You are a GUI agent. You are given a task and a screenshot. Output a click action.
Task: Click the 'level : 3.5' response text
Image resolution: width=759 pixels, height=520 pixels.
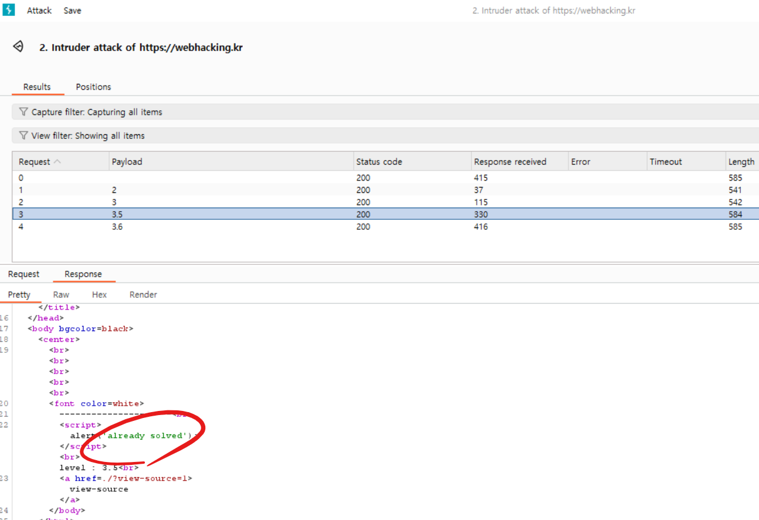89,467
